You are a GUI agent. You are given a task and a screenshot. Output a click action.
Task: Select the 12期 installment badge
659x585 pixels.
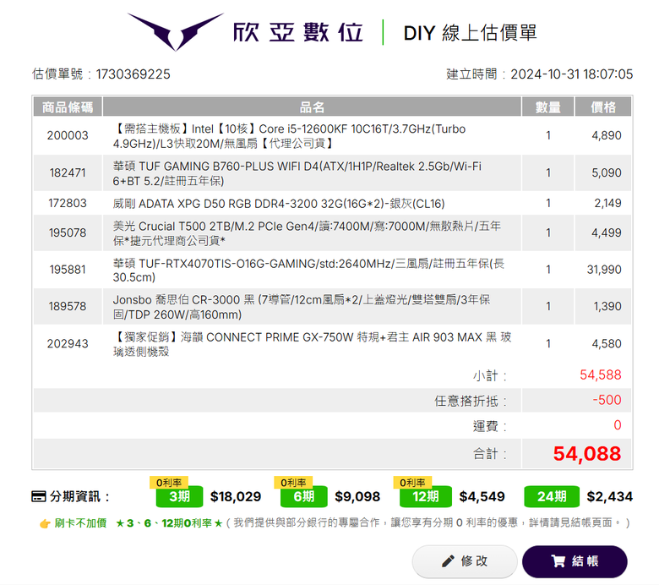[425, 497]
